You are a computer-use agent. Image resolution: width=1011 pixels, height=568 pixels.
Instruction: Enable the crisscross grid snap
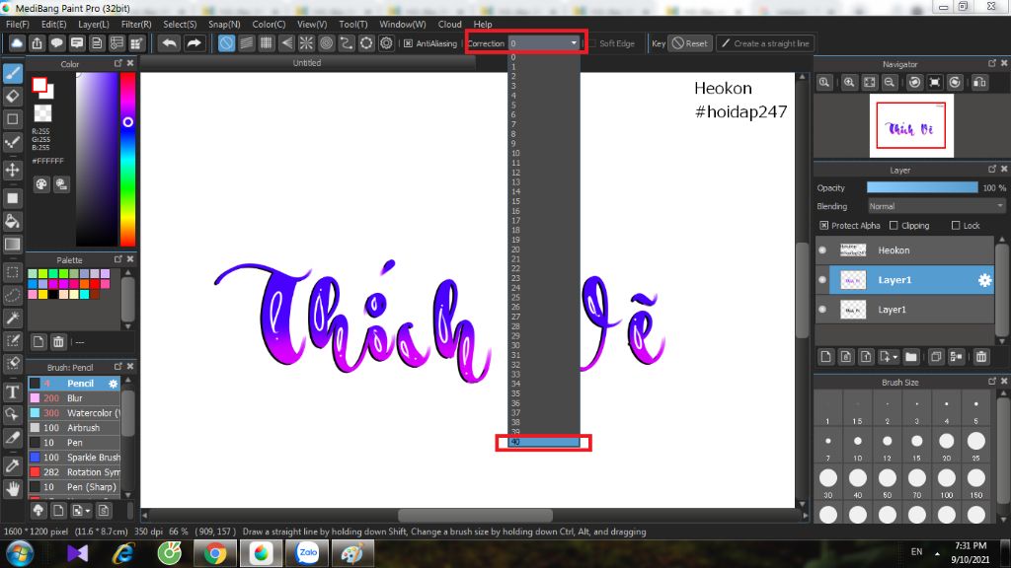[267, 43]
